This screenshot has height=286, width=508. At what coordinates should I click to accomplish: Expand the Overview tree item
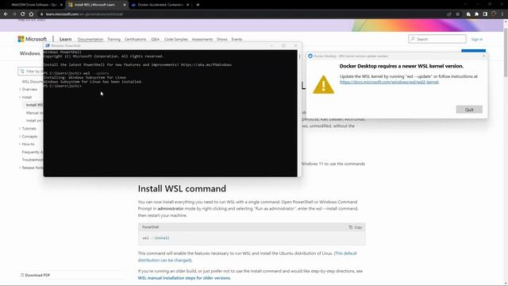[29, 89]
